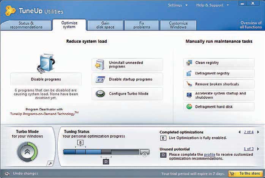Click the Disable startup programs icon

(x=100, y=79)
